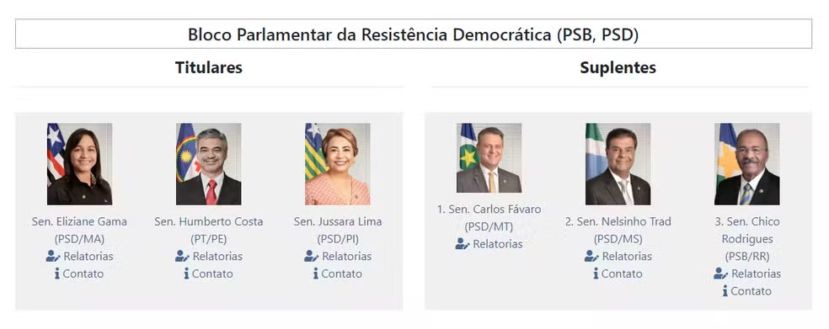829x329 pixels.
Task: Open Sen. Carlos Fávaro portrait
Action: (x=489, y=157)
